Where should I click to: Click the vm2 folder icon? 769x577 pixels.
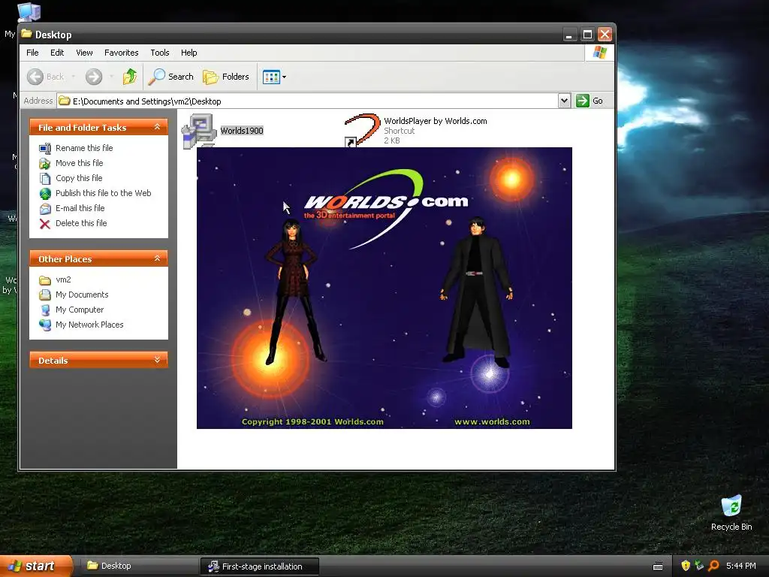coord(45,280)
